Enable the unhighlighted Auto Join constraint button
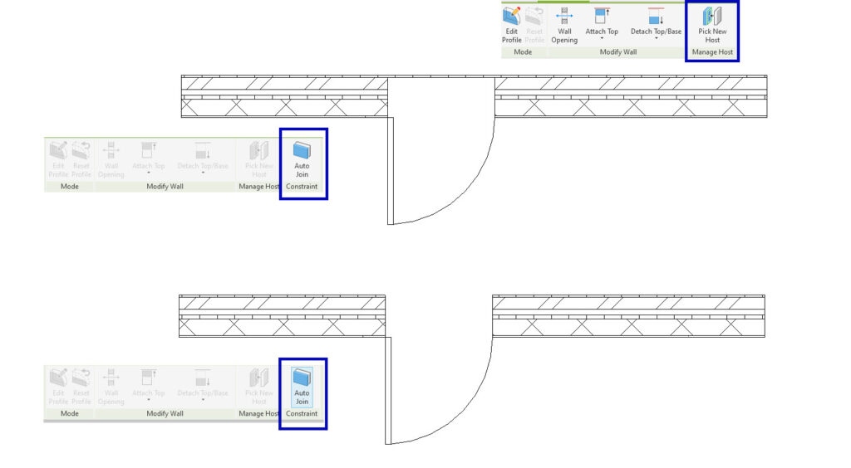This screenshot has height=468, width=851. pyautogui.click(x=303, y=150)
